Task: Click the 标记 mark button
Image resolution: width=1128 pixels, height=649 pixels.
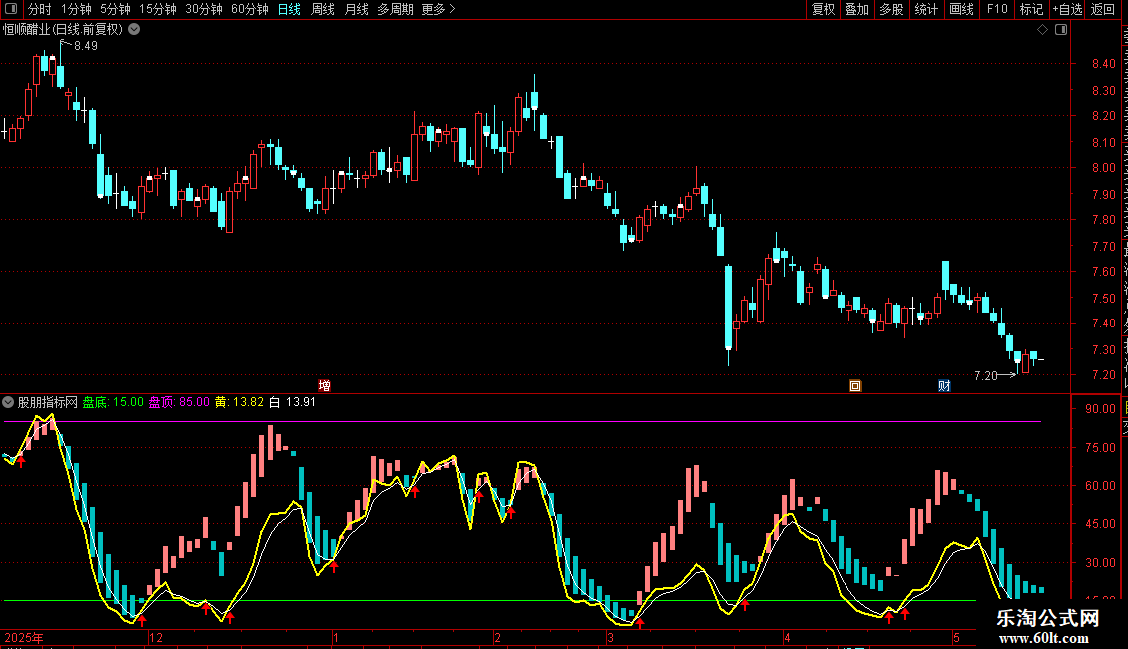Action: tap(1031, 9)
